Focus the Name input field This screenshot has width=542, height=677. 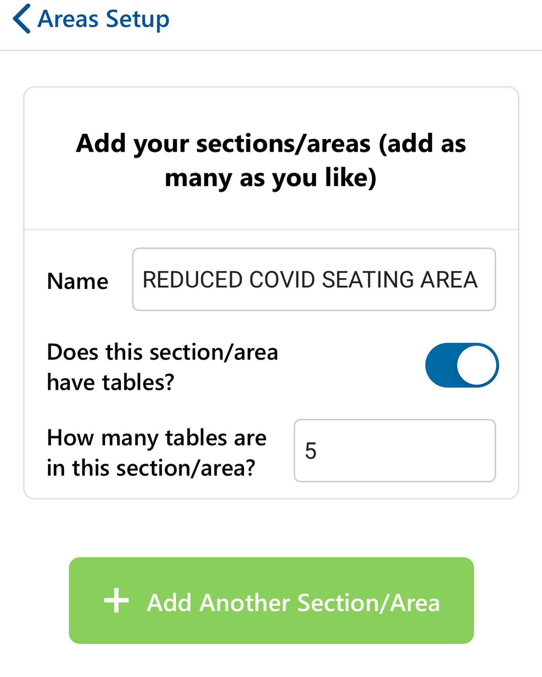point(314,279)
